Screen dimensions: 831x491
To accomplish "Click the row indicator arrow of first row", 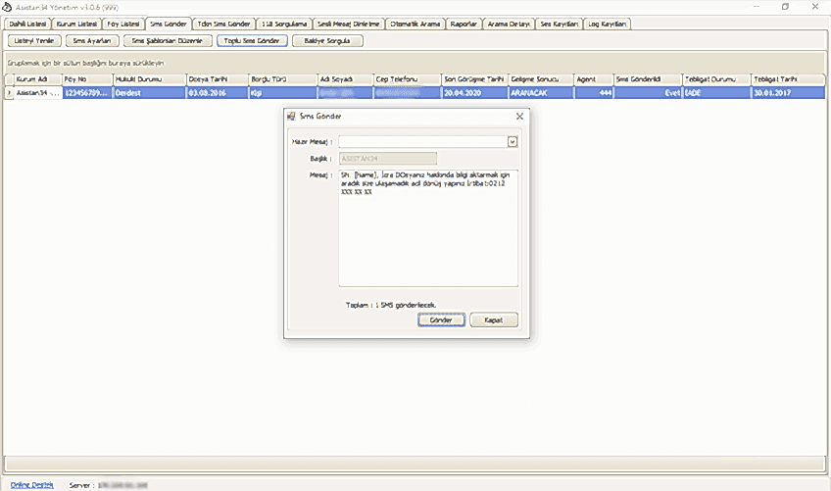I will click(9, 92).
